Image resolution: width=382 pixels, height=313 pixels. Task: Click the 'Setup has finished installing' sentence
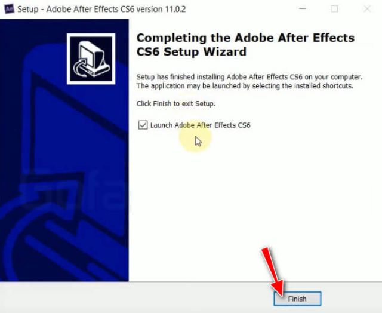coord(249,77)
